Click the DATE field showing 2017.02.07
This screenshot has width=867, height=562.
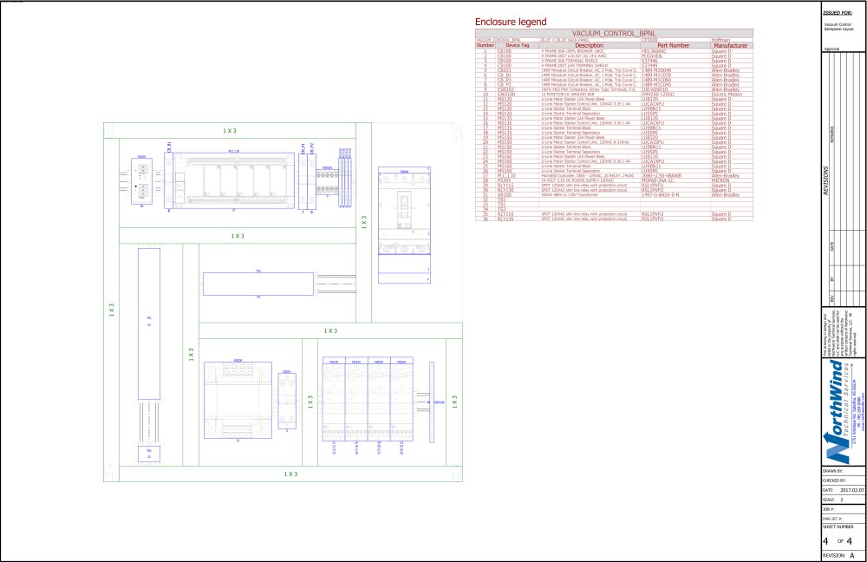[845, 490]
